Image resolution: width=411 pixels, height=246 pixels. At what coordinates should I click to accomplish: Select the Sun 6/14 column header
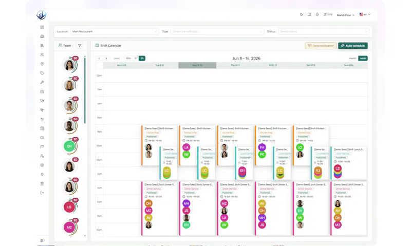[349, 65]
